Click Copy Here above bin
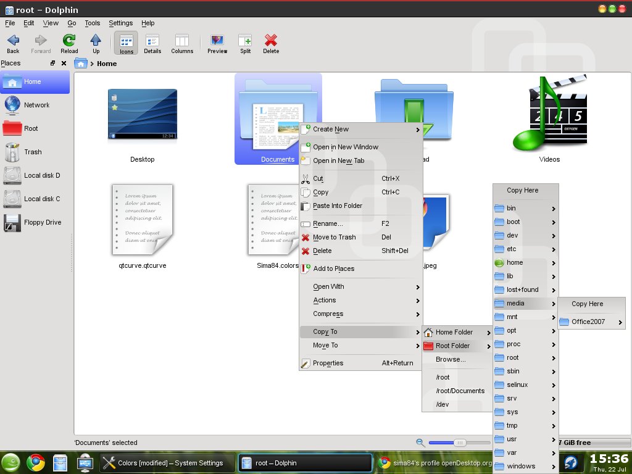632x474 pixels. 526,190
